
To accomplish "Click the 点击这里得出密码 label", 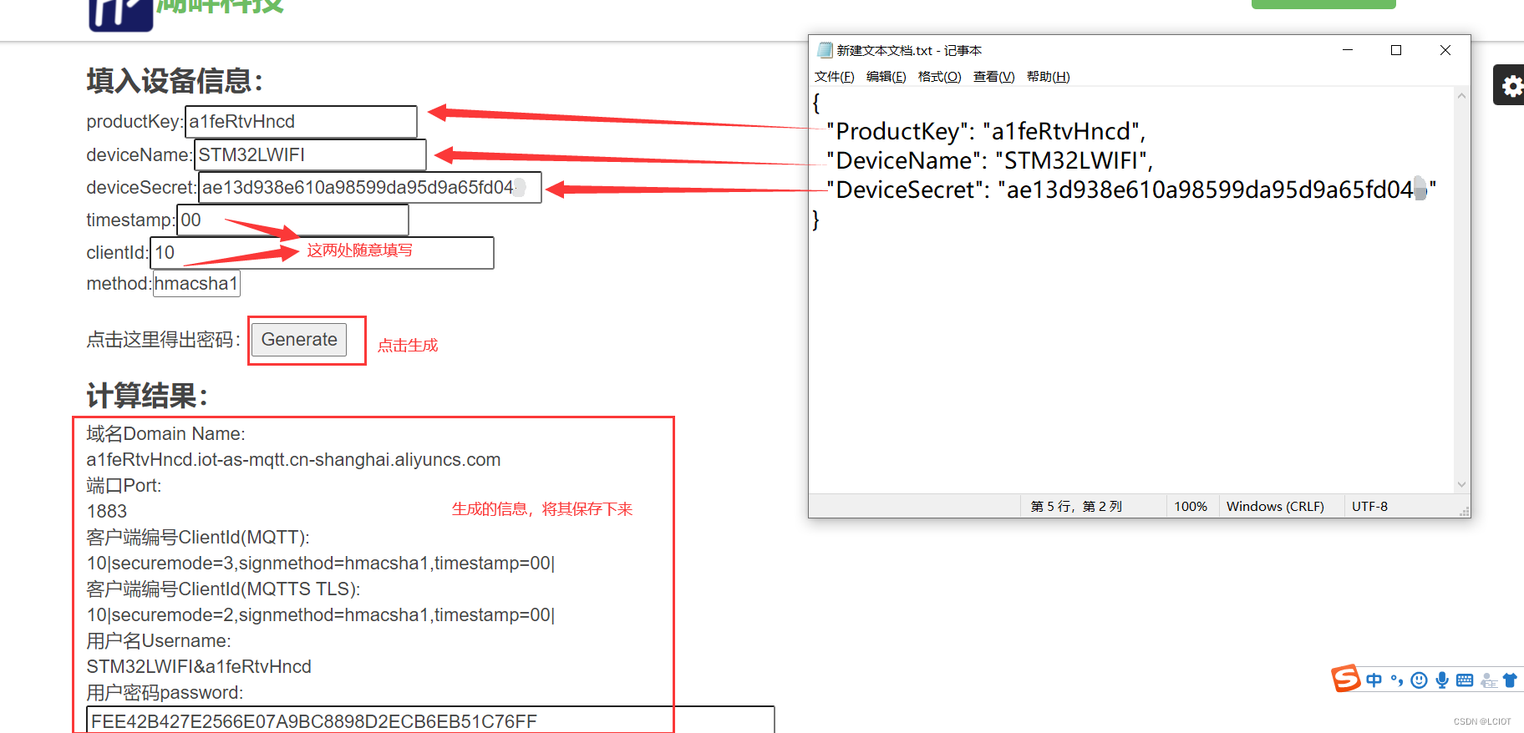I will (x=164, y=340).
